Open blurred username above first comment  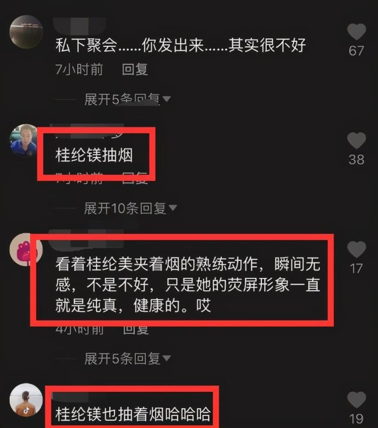[x=80, y=26]
